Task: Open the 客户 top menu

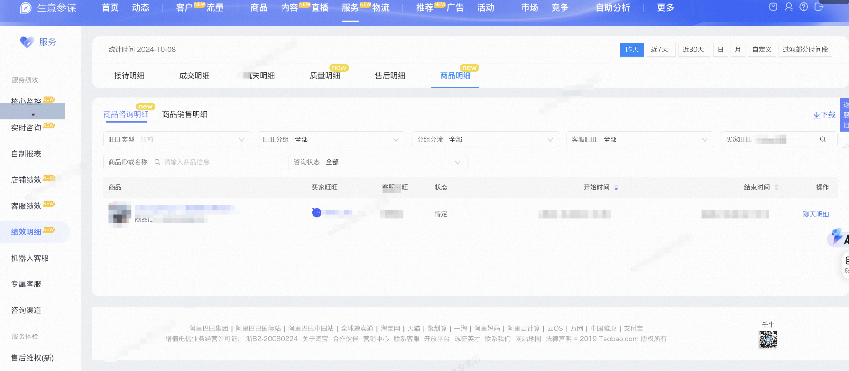Action: pyautogui.click(x=184, y=8)
